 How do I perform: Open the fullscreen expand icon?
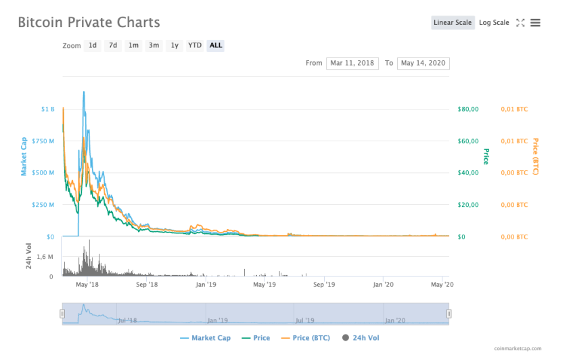coord(520,23)
